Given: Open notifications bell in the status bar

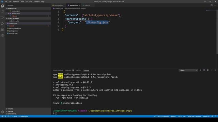Looking at the screenshot, I should [216, 117].
